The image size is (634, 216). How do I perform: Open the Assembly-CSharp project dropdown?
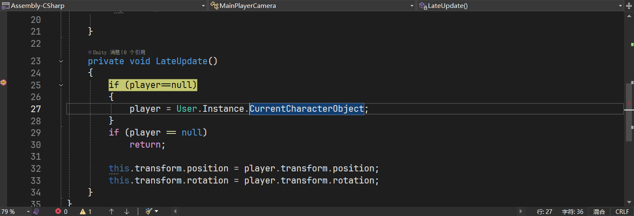click(x=203, y=6)
